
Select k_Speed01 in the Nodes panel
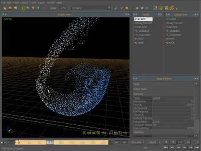coord(142,31)
